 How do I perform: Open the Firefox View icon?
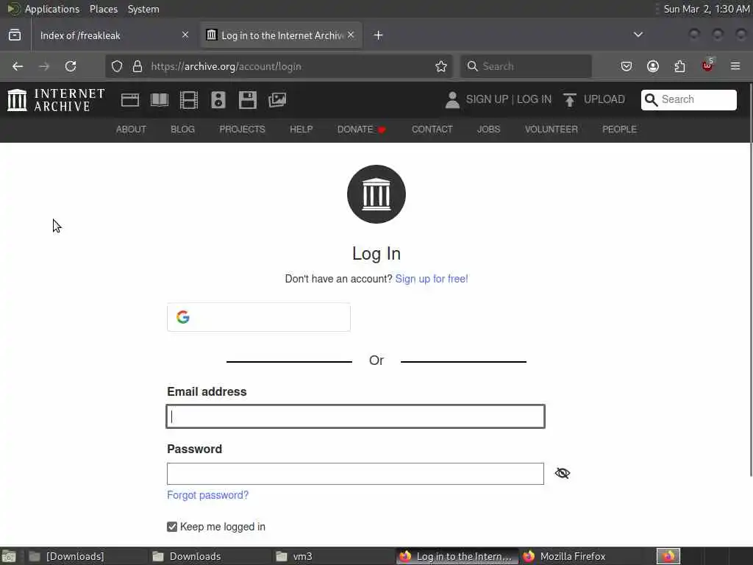[x=15, y=35]
